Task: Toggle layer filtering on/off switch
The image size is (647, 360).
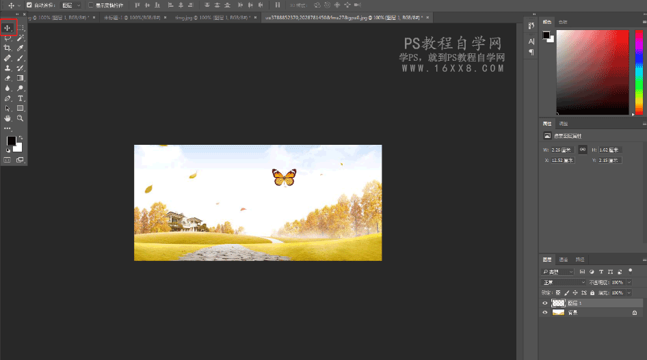Action: (630, 271)
